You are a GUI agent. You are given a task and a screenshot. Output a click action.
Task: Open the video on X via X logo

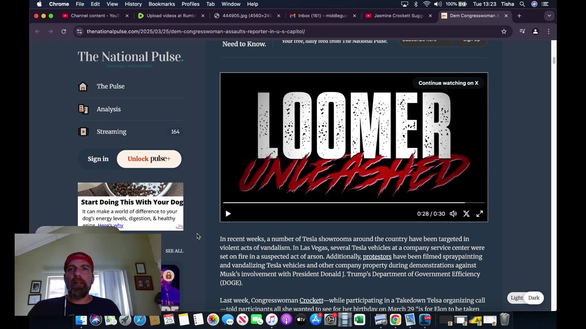coord(466,214)
